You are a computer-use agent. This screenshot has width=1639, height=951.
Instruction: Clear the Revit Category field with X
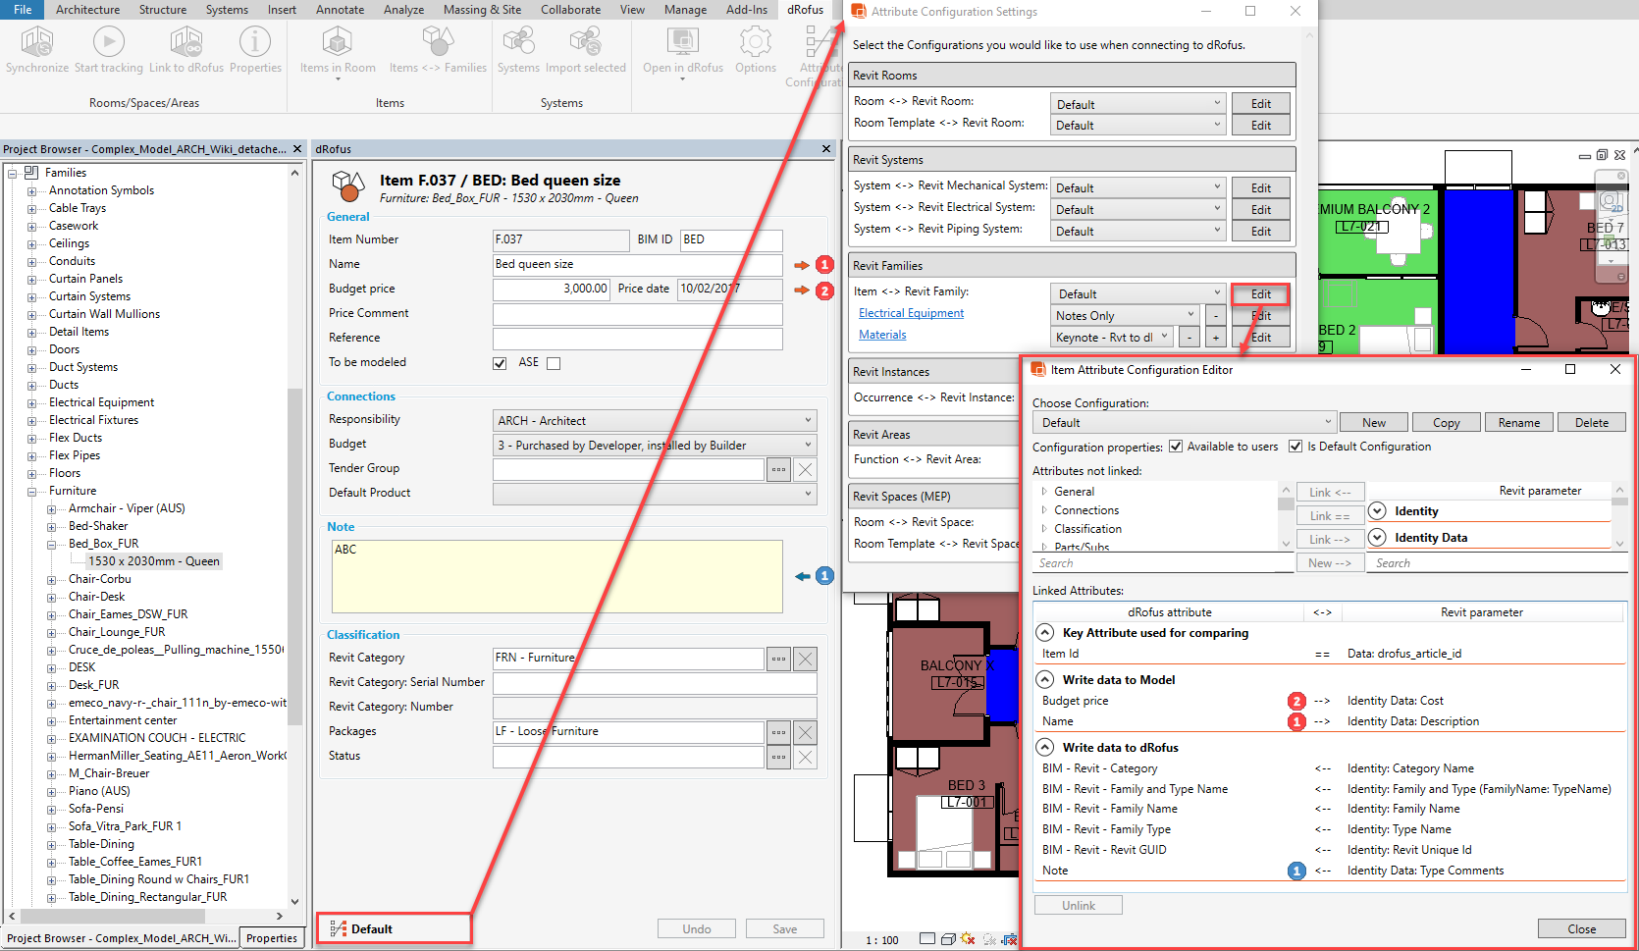click(805, 659)
